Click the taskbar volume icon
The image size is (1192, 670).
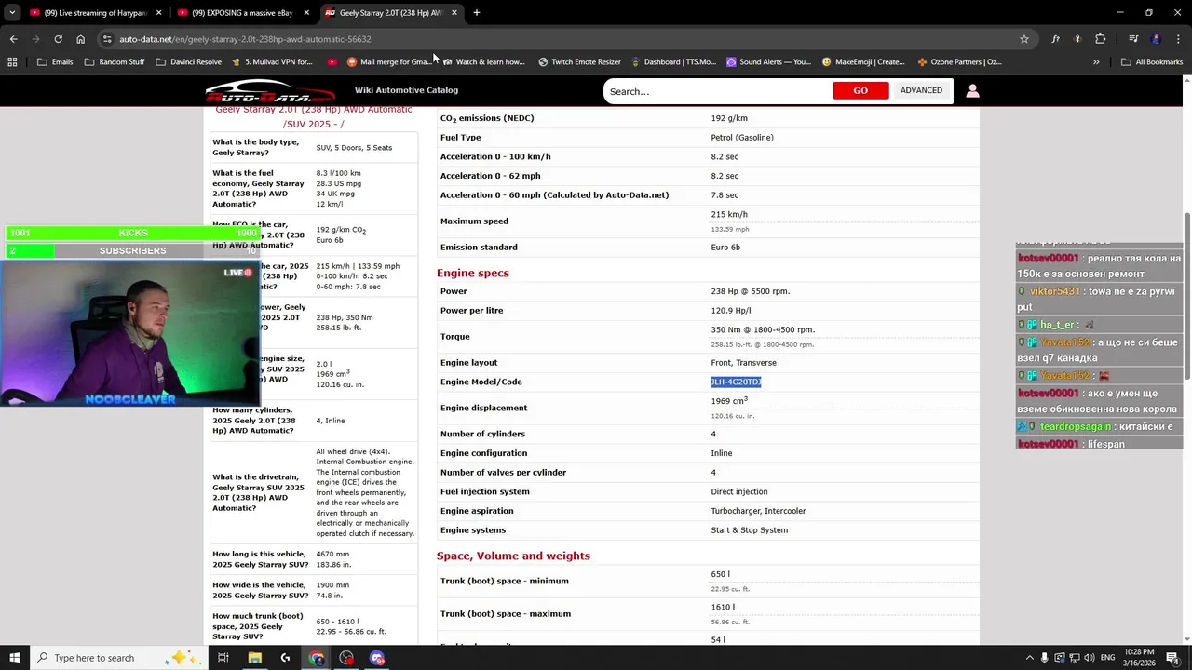tap(1090, 658)
